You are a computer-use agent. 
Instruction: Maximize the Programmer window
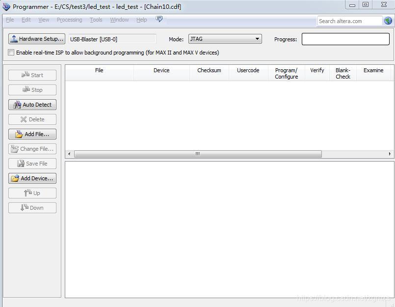click(x=366, y=5)
